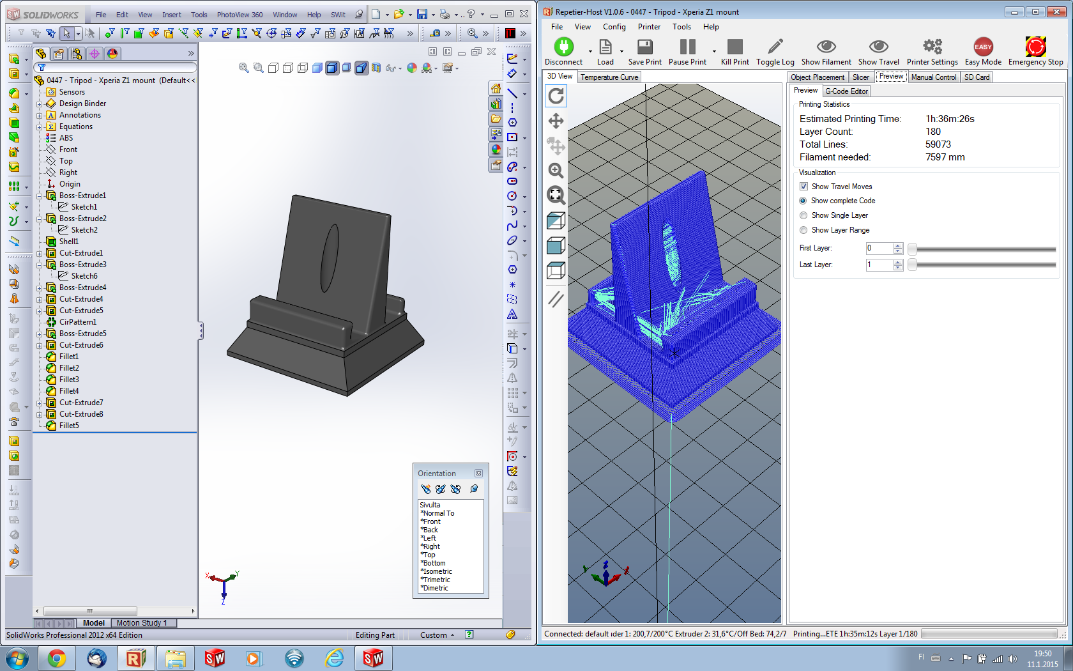Switch to the G-Code Editor tab

pyautogui.click(x=846, y=91)
